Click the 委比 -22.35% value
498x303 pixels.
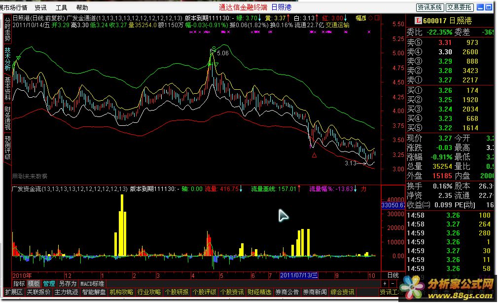(439, 33)
